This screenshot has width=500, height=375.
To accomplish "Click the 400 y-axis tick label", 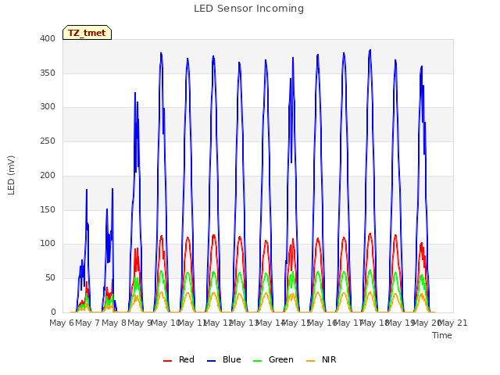I will point(48,38).
